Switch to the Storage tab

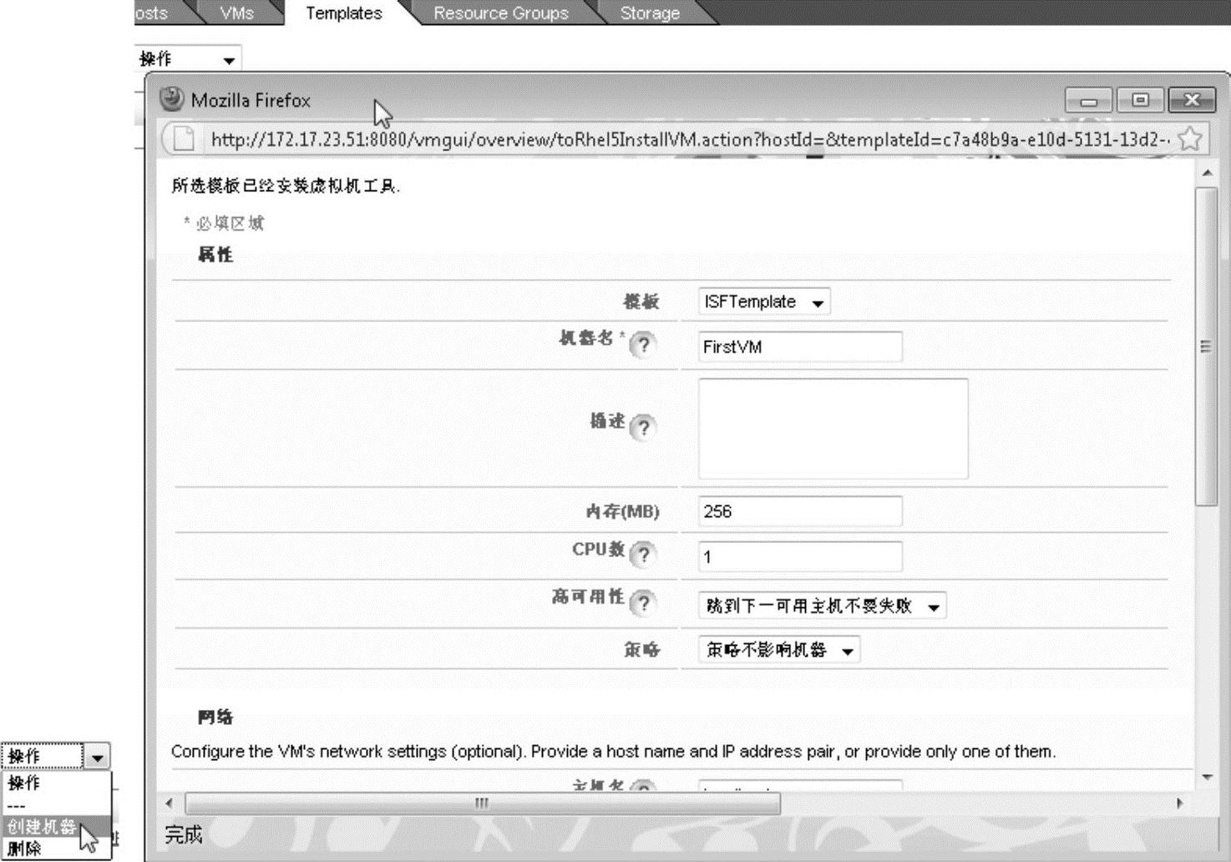[650, 13]
